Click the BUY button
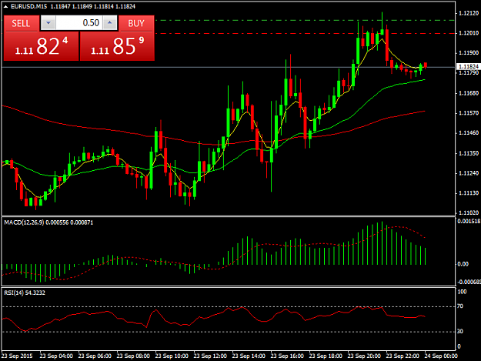Viewport: 481px width, 361px height. 136,23
